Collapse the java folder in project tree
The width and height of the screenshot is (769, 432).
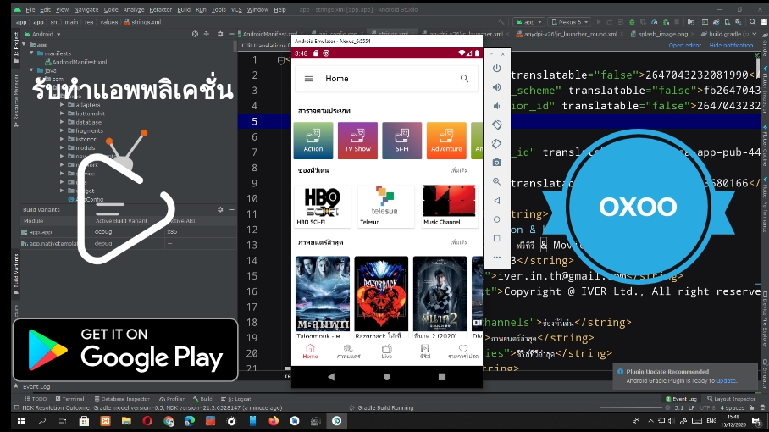[x=31, y=70]
